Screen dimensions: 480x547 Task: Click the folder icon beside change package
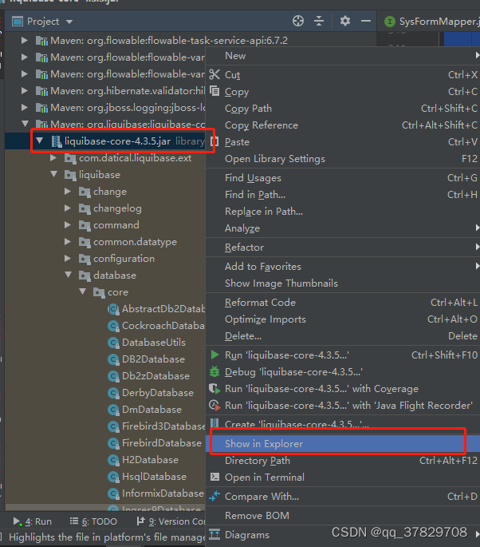(85, 192)
